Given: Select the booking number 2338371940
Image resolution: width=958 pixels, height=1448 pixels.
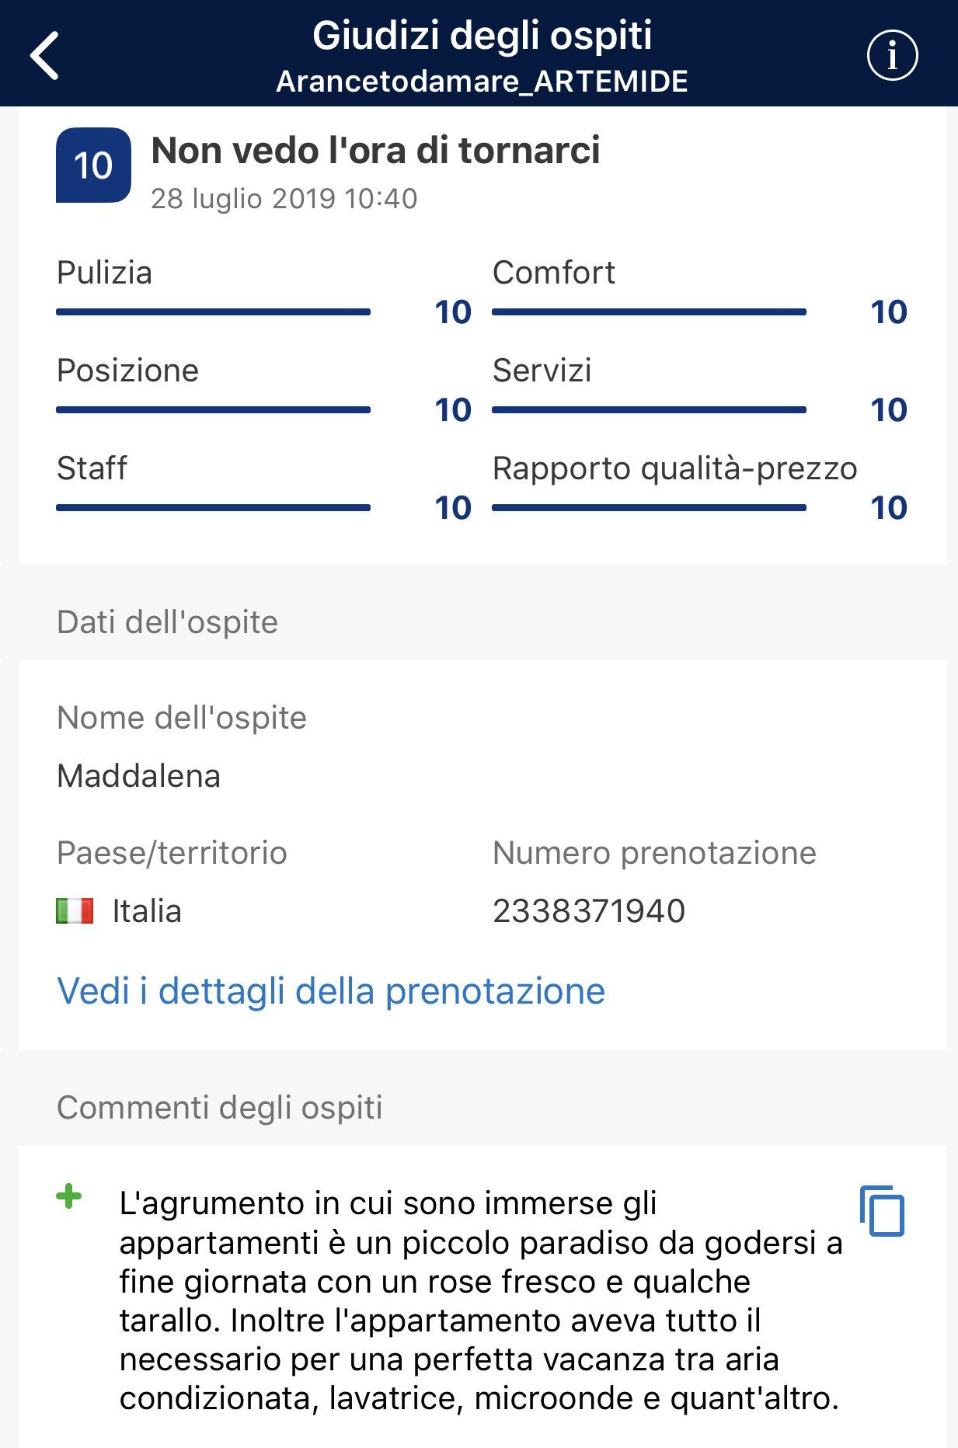Looking at the screenshot, I should coord(589,910).
